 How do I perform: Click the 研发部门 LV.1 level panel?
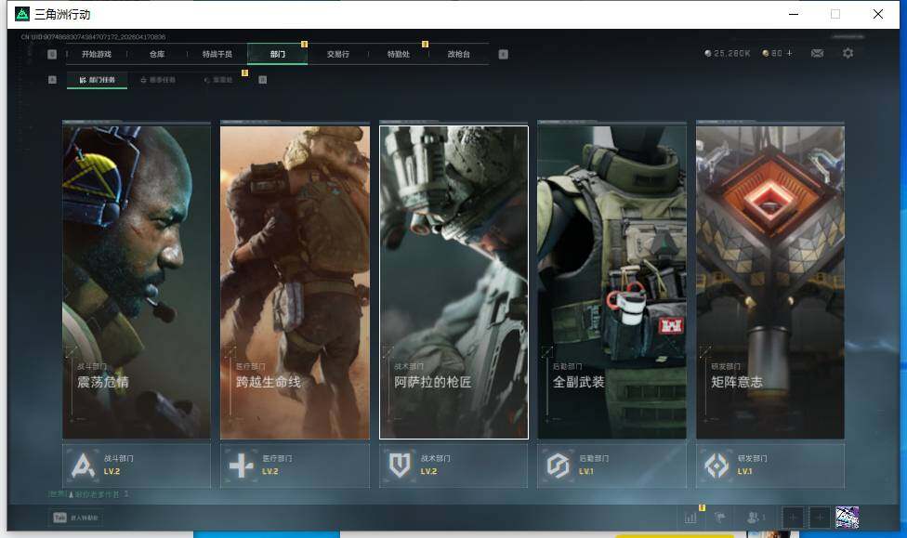coord(770,466)
